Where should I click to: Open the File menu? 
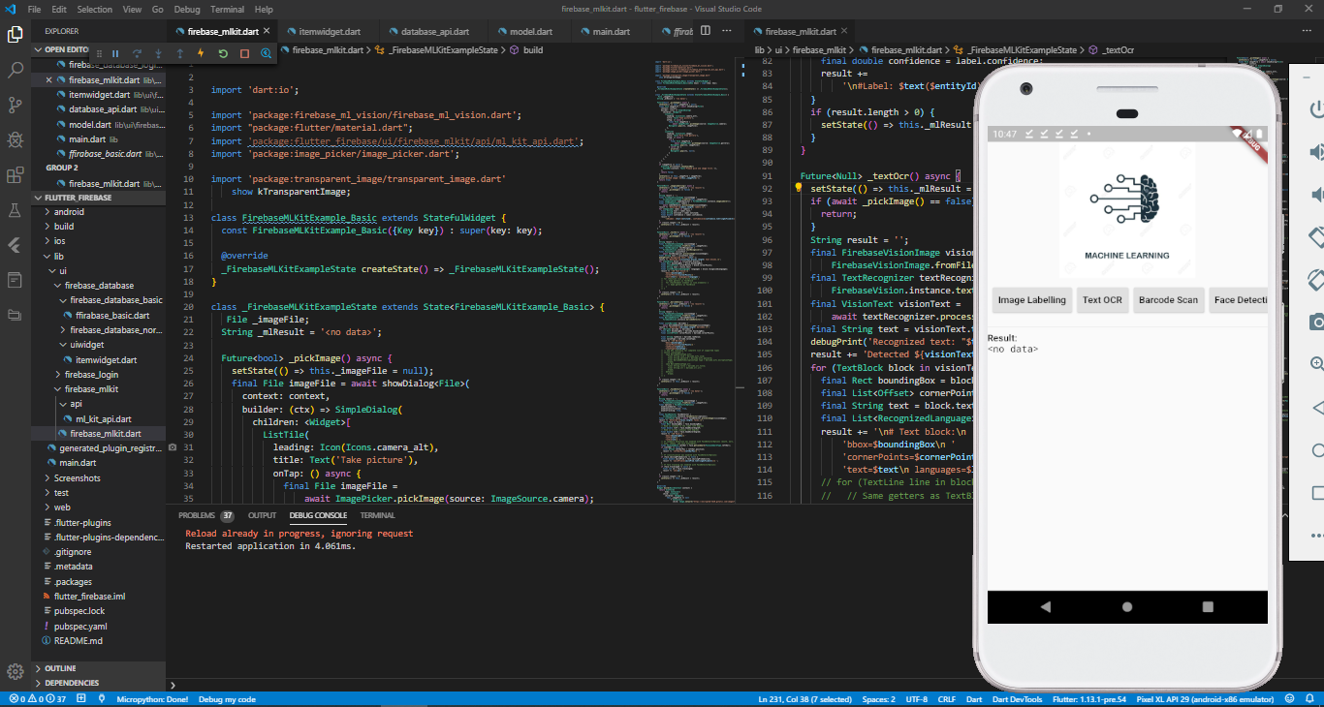[34, 10]
